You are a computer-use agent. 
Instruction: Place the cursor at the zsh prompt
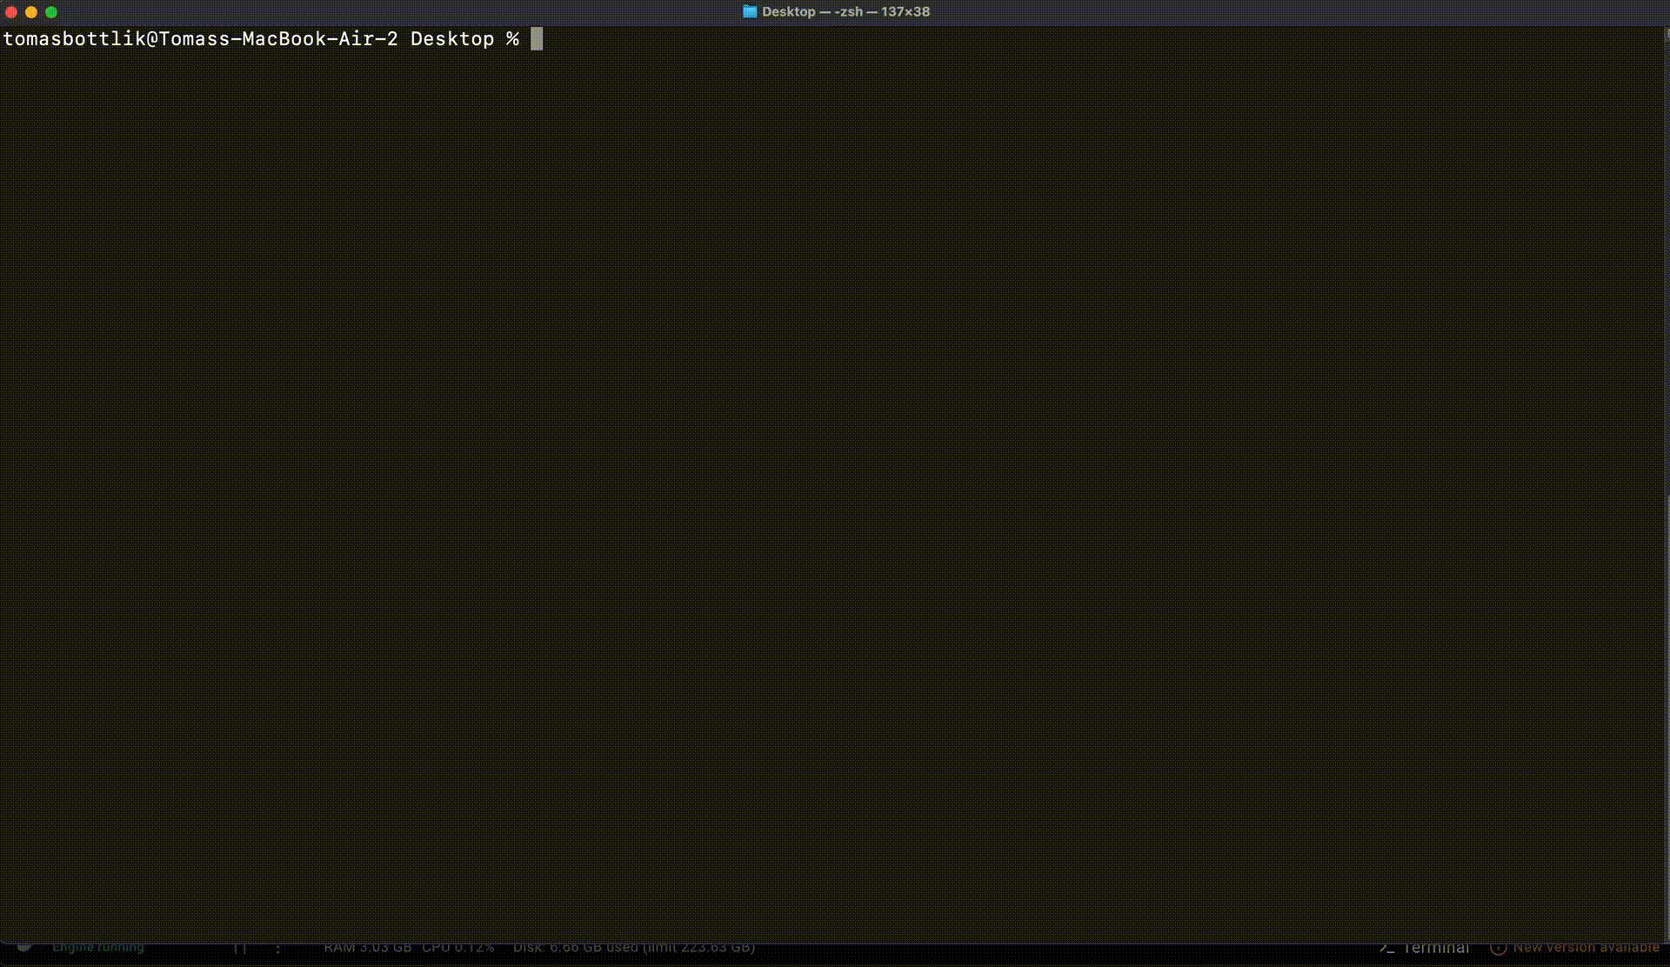[536, 38]
